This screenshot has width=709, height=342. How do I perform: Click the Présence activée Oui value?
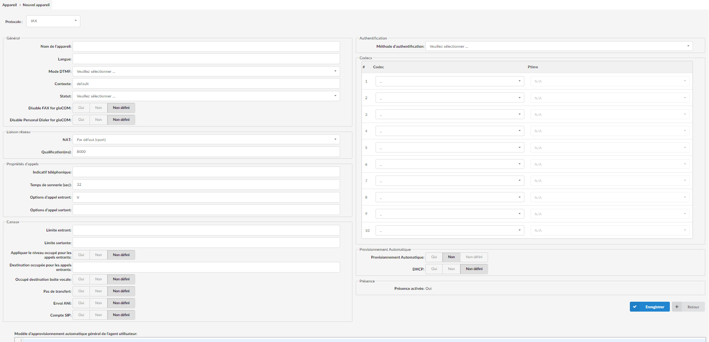coord(428,289)
